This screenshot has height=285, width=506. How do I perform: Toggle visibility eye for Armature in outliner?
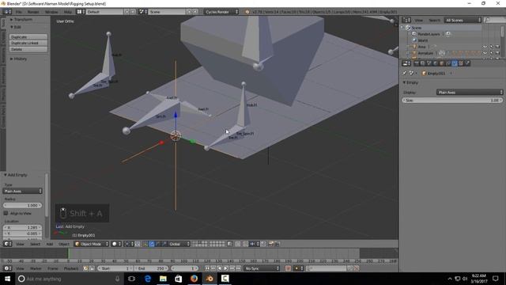pos(485,53)
